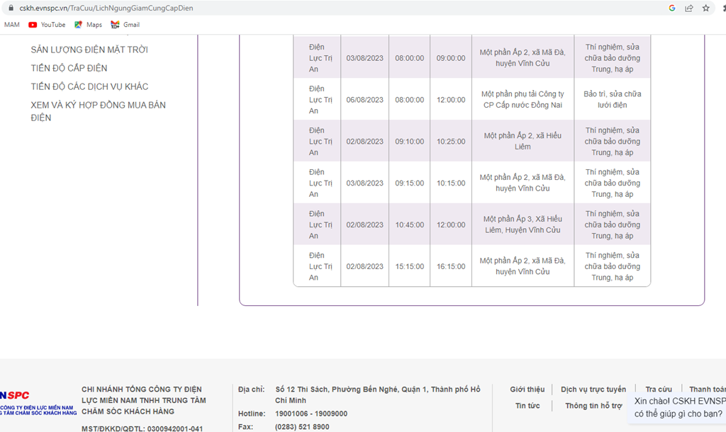Open XEM VÀ KÝ HỢP ĐỒNG MUA BÁN ĐIỆN

tap(98, 111)
